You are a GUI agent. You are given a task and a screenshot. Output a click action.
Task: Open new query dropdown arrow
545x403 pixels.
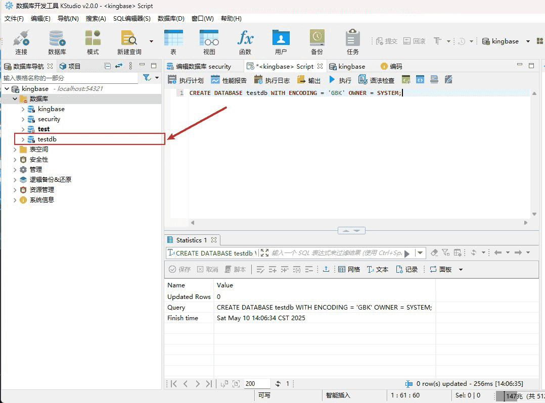tap(151, 41)
